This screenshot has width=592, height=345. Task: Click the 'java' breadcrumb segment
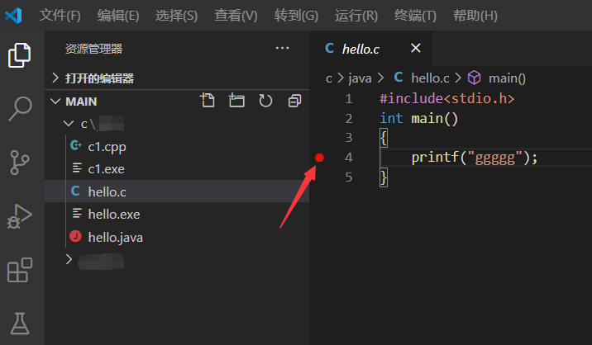click(x=360, y=78)
